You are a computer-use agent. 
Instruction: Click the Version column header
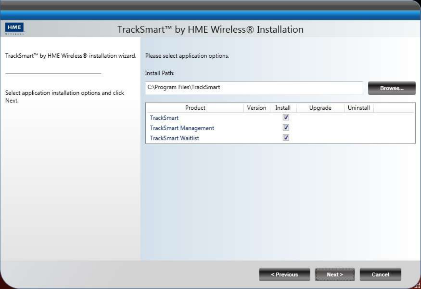[257, 108]
